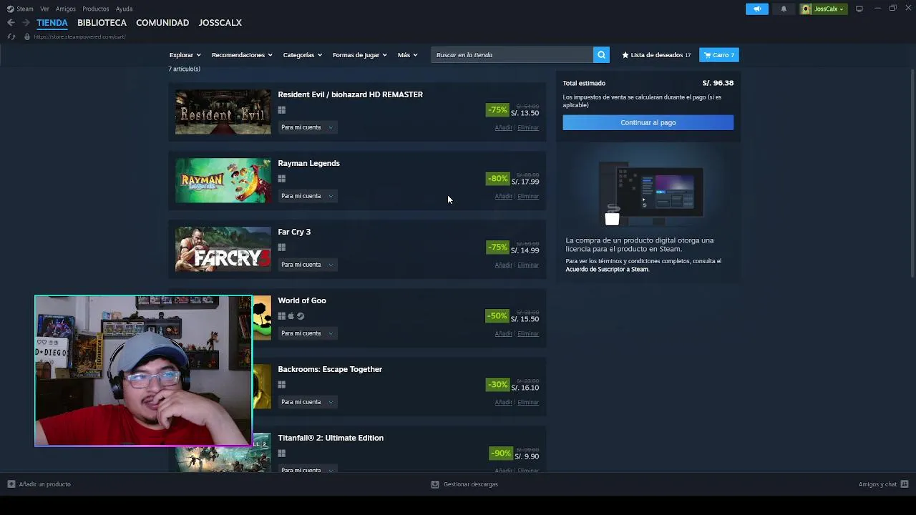
Task: Open the JOSSCALX profile tab
Action: coord(220,23)
